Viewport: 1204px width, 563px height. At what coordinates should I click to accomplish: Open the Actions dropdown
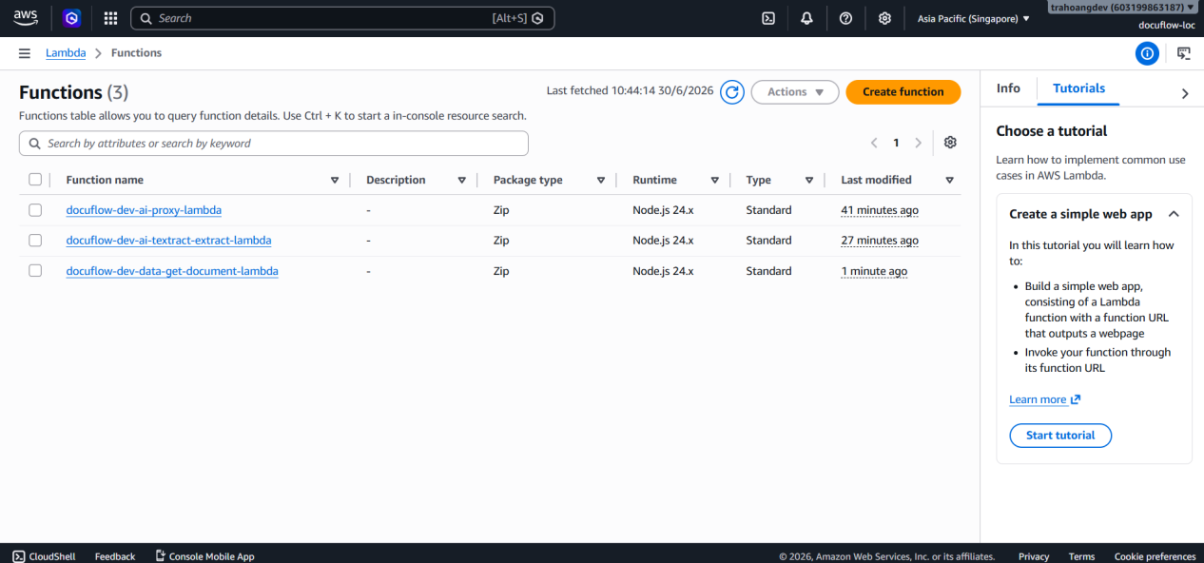pyautogui.click(x=795, y=91)
